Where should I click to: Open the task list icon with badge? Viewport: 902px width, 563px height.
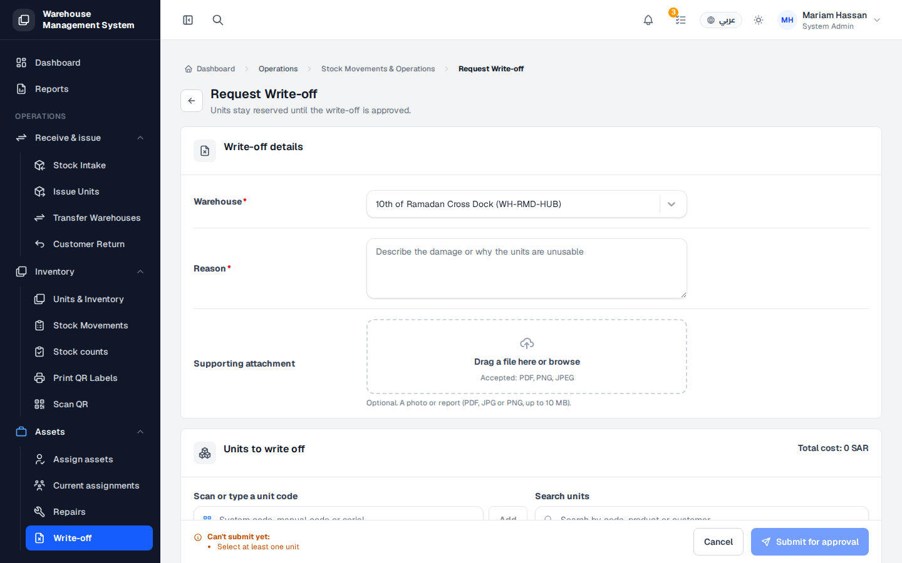tap(680, 20)
